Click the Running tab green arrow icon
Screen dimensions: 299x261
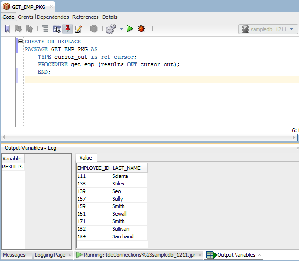[x=79, y=255]
